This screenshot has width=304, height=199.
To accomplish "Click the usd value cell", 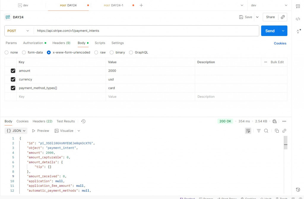I will [150, 79].
